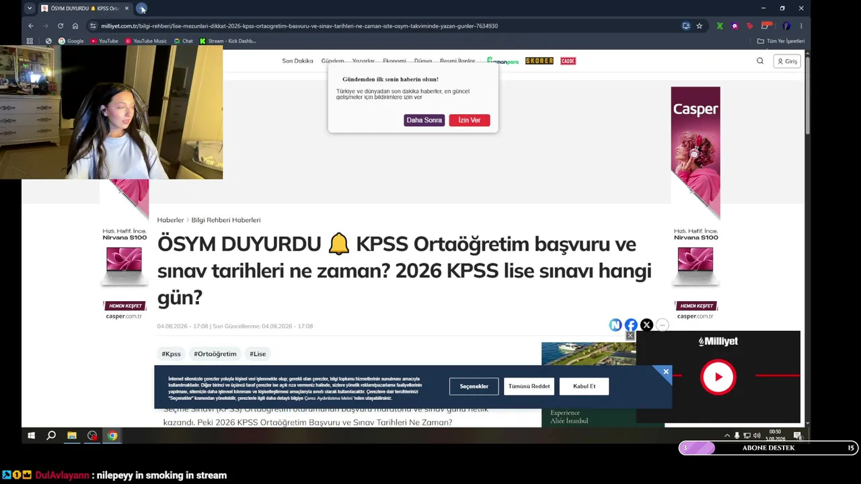861x484 pixels.
Task: Go to the Son Dakika menu
Action: coord(297,61)
